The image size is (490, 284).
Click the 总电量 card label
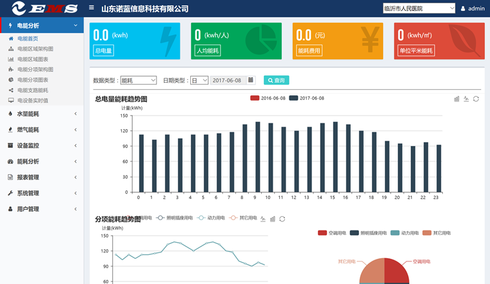103,51
